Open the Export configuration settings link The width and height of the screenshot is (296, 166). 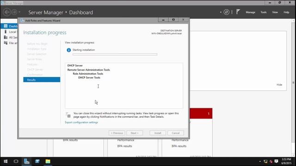click(81, 122)
